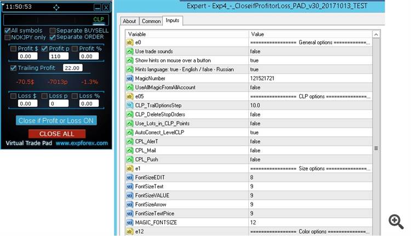Screen dimensions: 411x236
Task: Click the Profit $ value field
Action: [x=27, y=56]
